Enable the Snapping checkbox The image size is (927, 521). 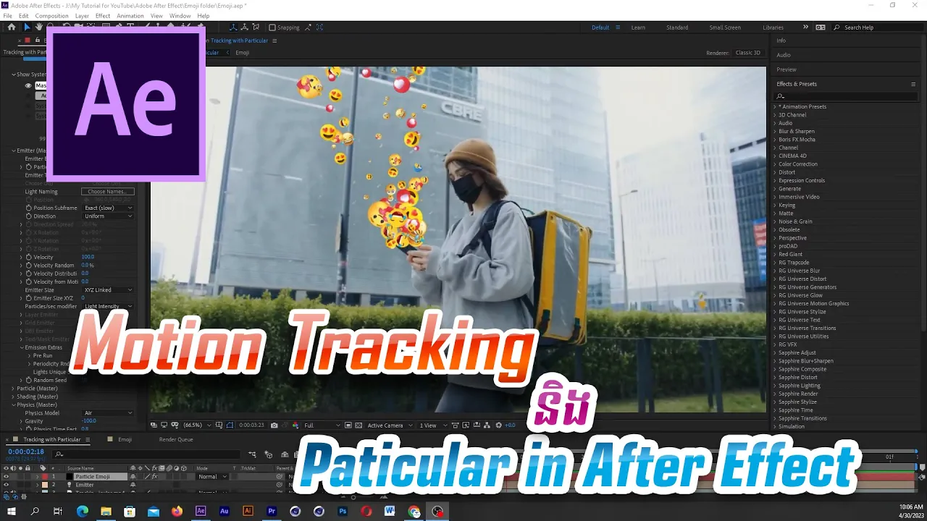coord(272,27)
